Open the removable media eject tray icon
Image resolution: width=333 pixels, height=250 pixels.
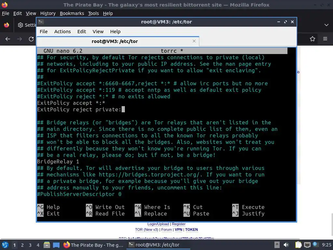[277, 245]
